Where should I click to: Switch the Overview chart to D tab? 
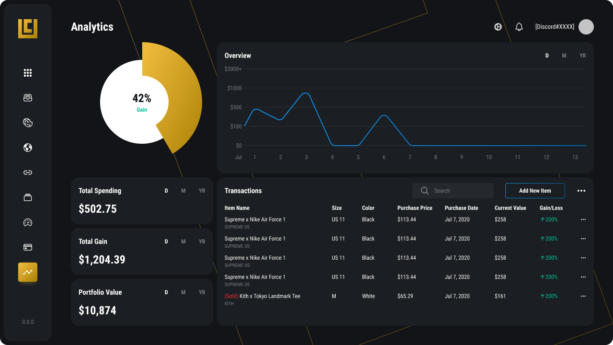(x=547, y=56)
